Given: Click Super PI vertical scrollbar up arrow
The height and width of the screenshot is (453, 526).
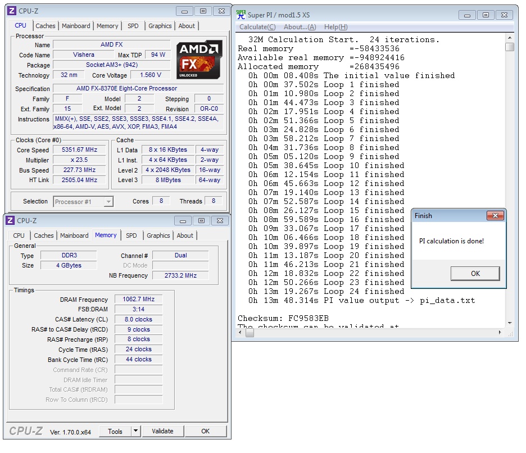Looking at the screenshot, I should (x=510, y=38).
